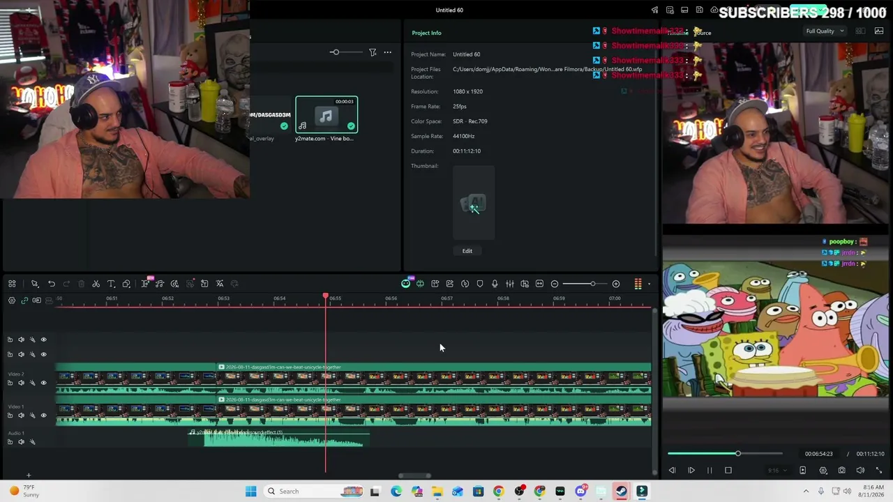Zoom in the timeline with plus button
Image resolution: width=893 pixels, height=502 pixels.
click(616, 284)
